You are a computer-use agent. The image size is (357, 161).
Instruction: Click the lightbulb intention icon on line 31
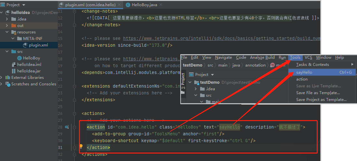click(81, 146)
